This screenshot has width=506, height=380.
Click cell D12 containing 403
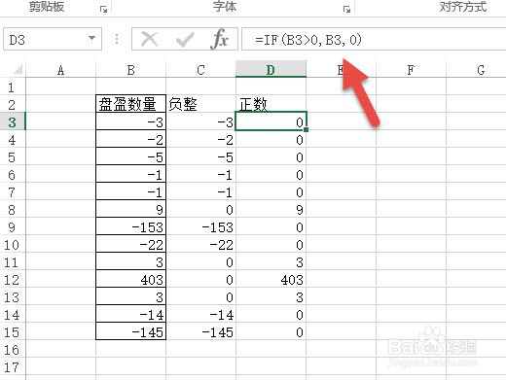tap(271, 279)
